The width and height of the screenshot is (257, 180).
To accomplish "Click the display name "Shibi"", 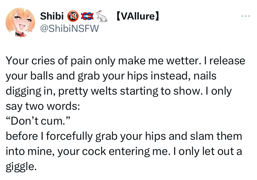I will point(52,16).
